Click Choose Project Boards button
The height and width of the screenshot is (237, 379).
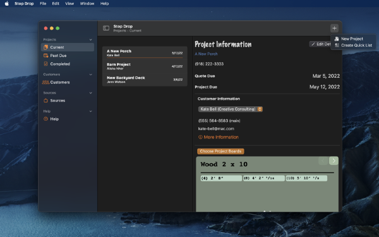(220, 151)
